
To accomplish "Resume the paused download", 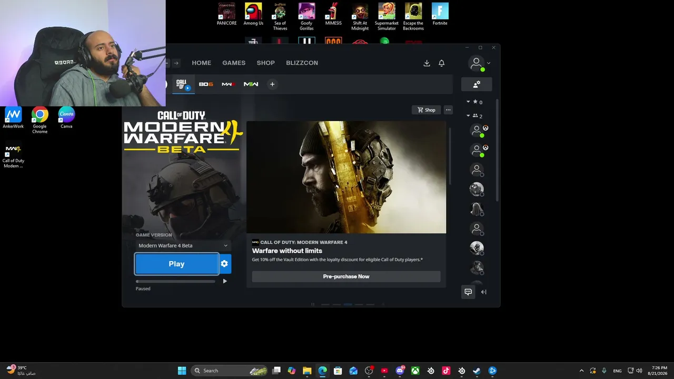I will click(x=225, y=281).
